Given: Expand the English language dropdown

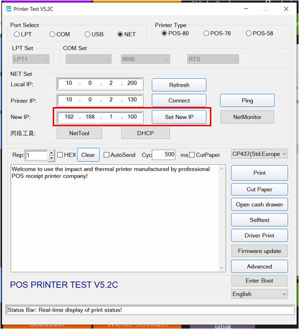Looking at the screenshot, I should 259,294.
